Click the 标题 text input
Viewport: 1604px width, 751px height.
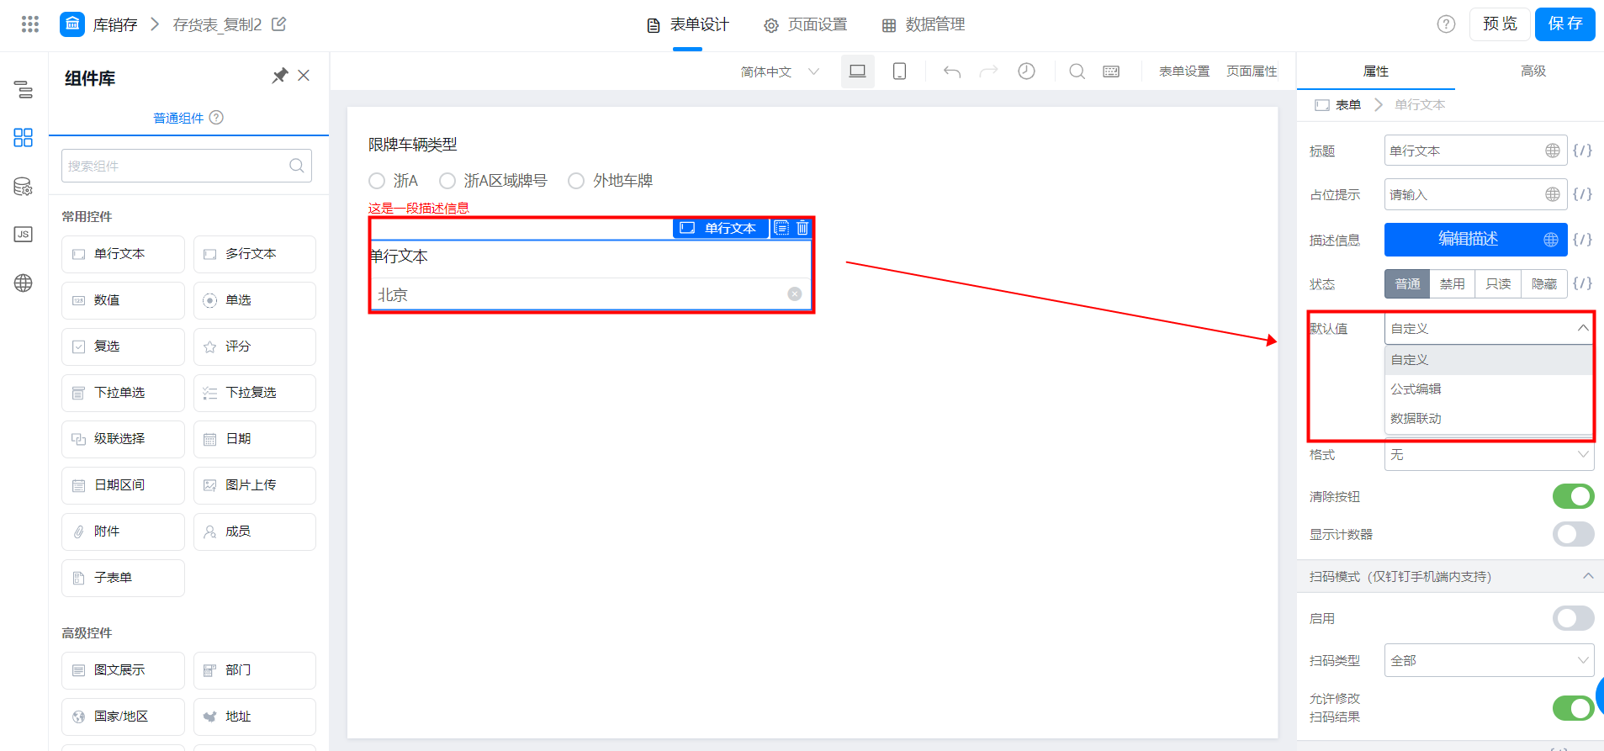[x=1475, y=151]
